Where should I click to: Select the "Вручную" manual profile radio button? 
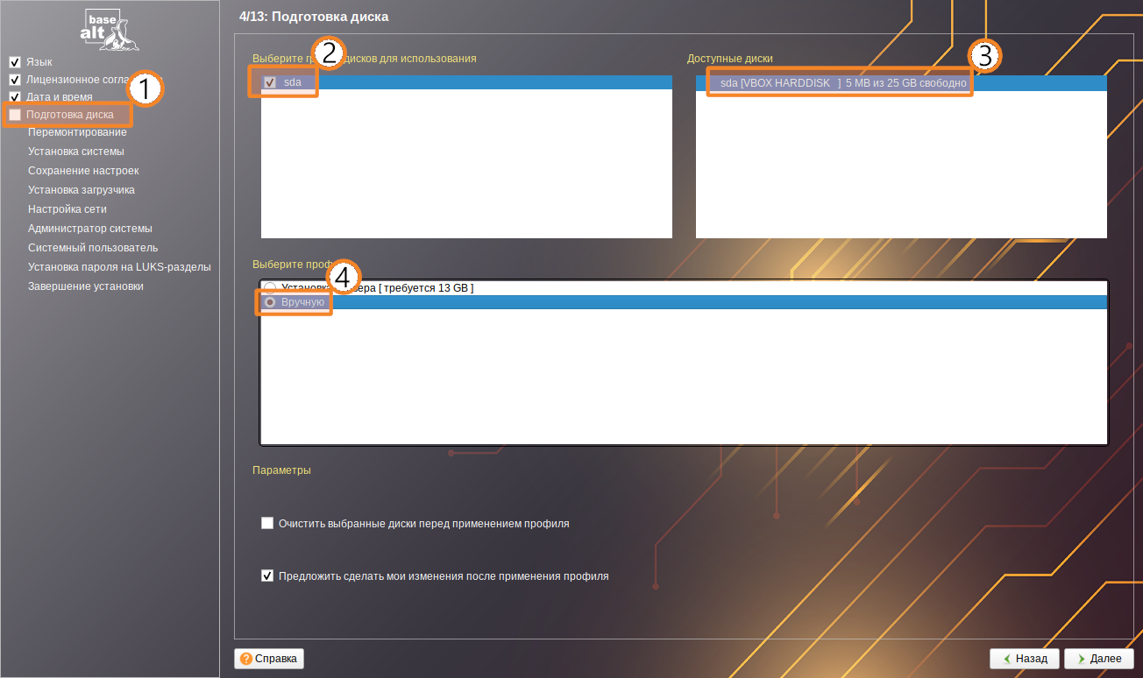[x=270, y=302]
